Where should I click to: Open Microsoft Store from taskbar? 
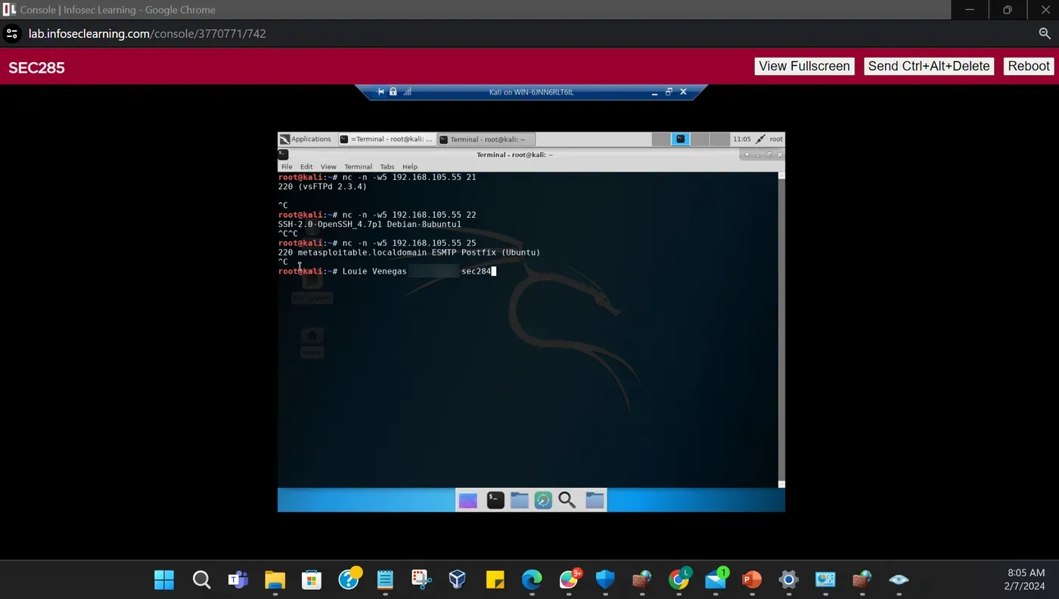tap(312, 580)
